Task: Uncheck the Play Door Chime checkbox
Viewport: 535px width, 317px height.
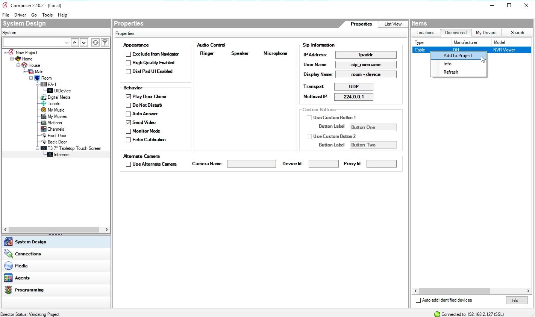Action: (x=129, y=97)
